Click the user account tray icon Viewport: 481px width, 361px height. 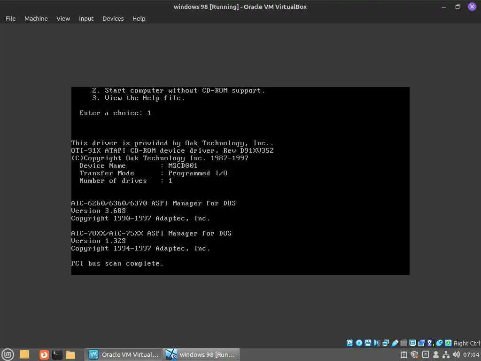435,354
